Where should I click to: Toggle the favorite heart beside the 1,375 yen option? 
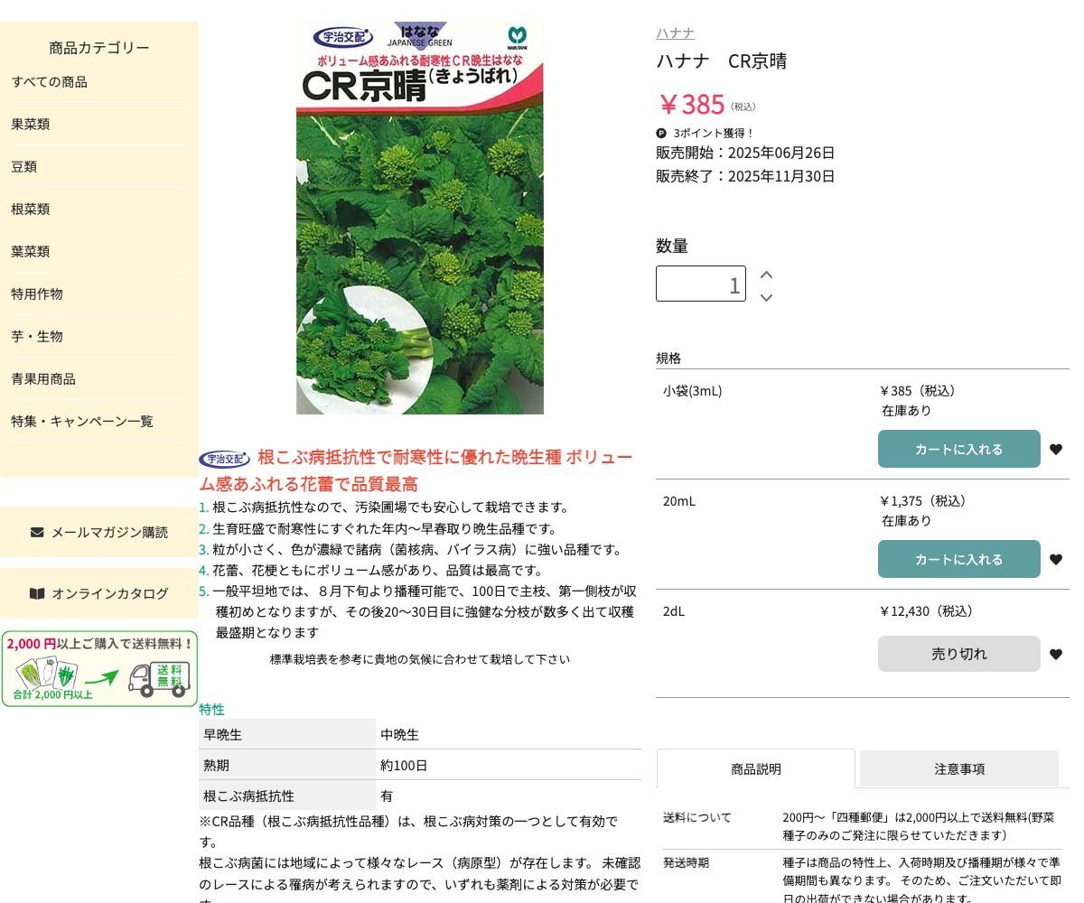[x=1056, y=559]
